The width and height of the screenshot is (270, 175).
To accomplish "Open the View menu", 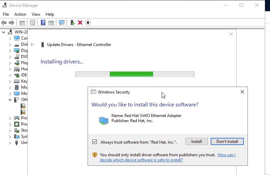I will click(36, 14).
